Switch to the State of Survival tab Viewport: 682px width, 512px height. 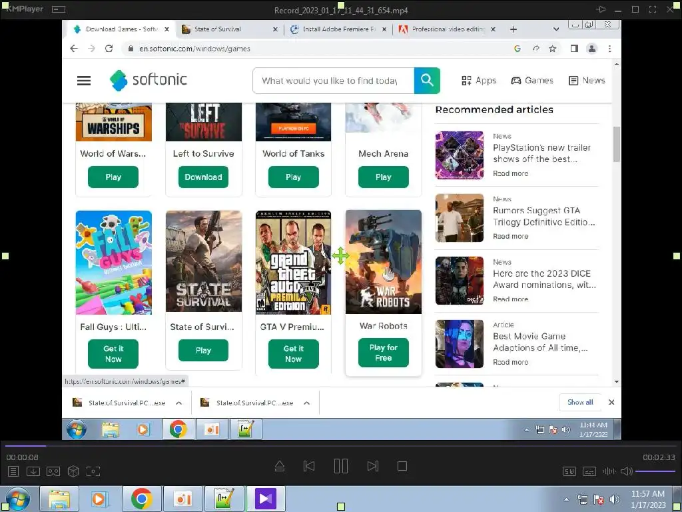[x=230, y=29]
